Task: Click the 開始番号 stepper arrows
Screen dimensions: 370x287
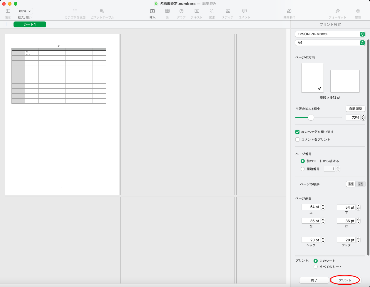Action: 338,169
